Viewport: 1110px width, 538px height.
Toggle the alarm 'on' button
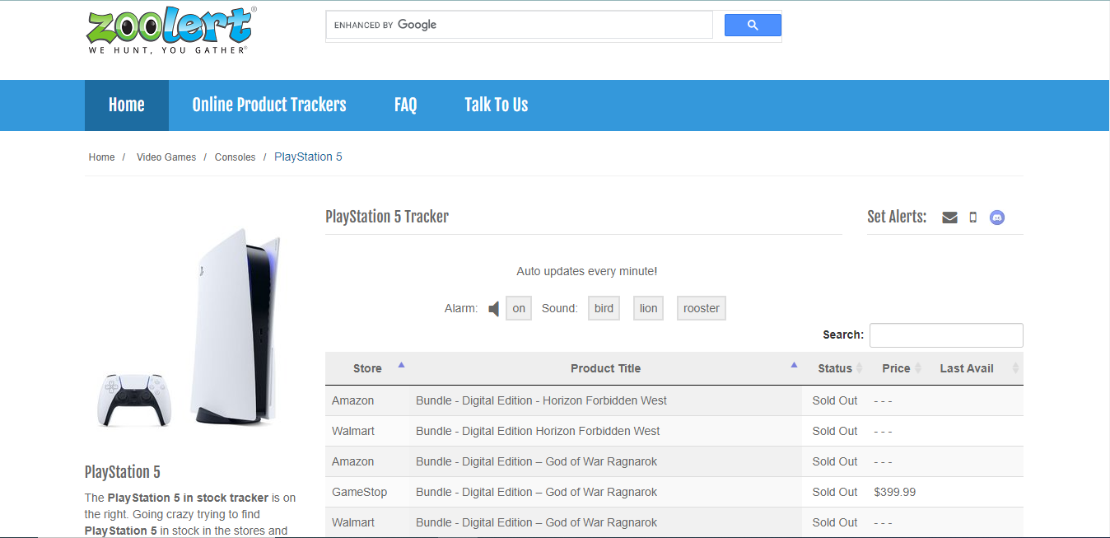click(x=519, y=308)
